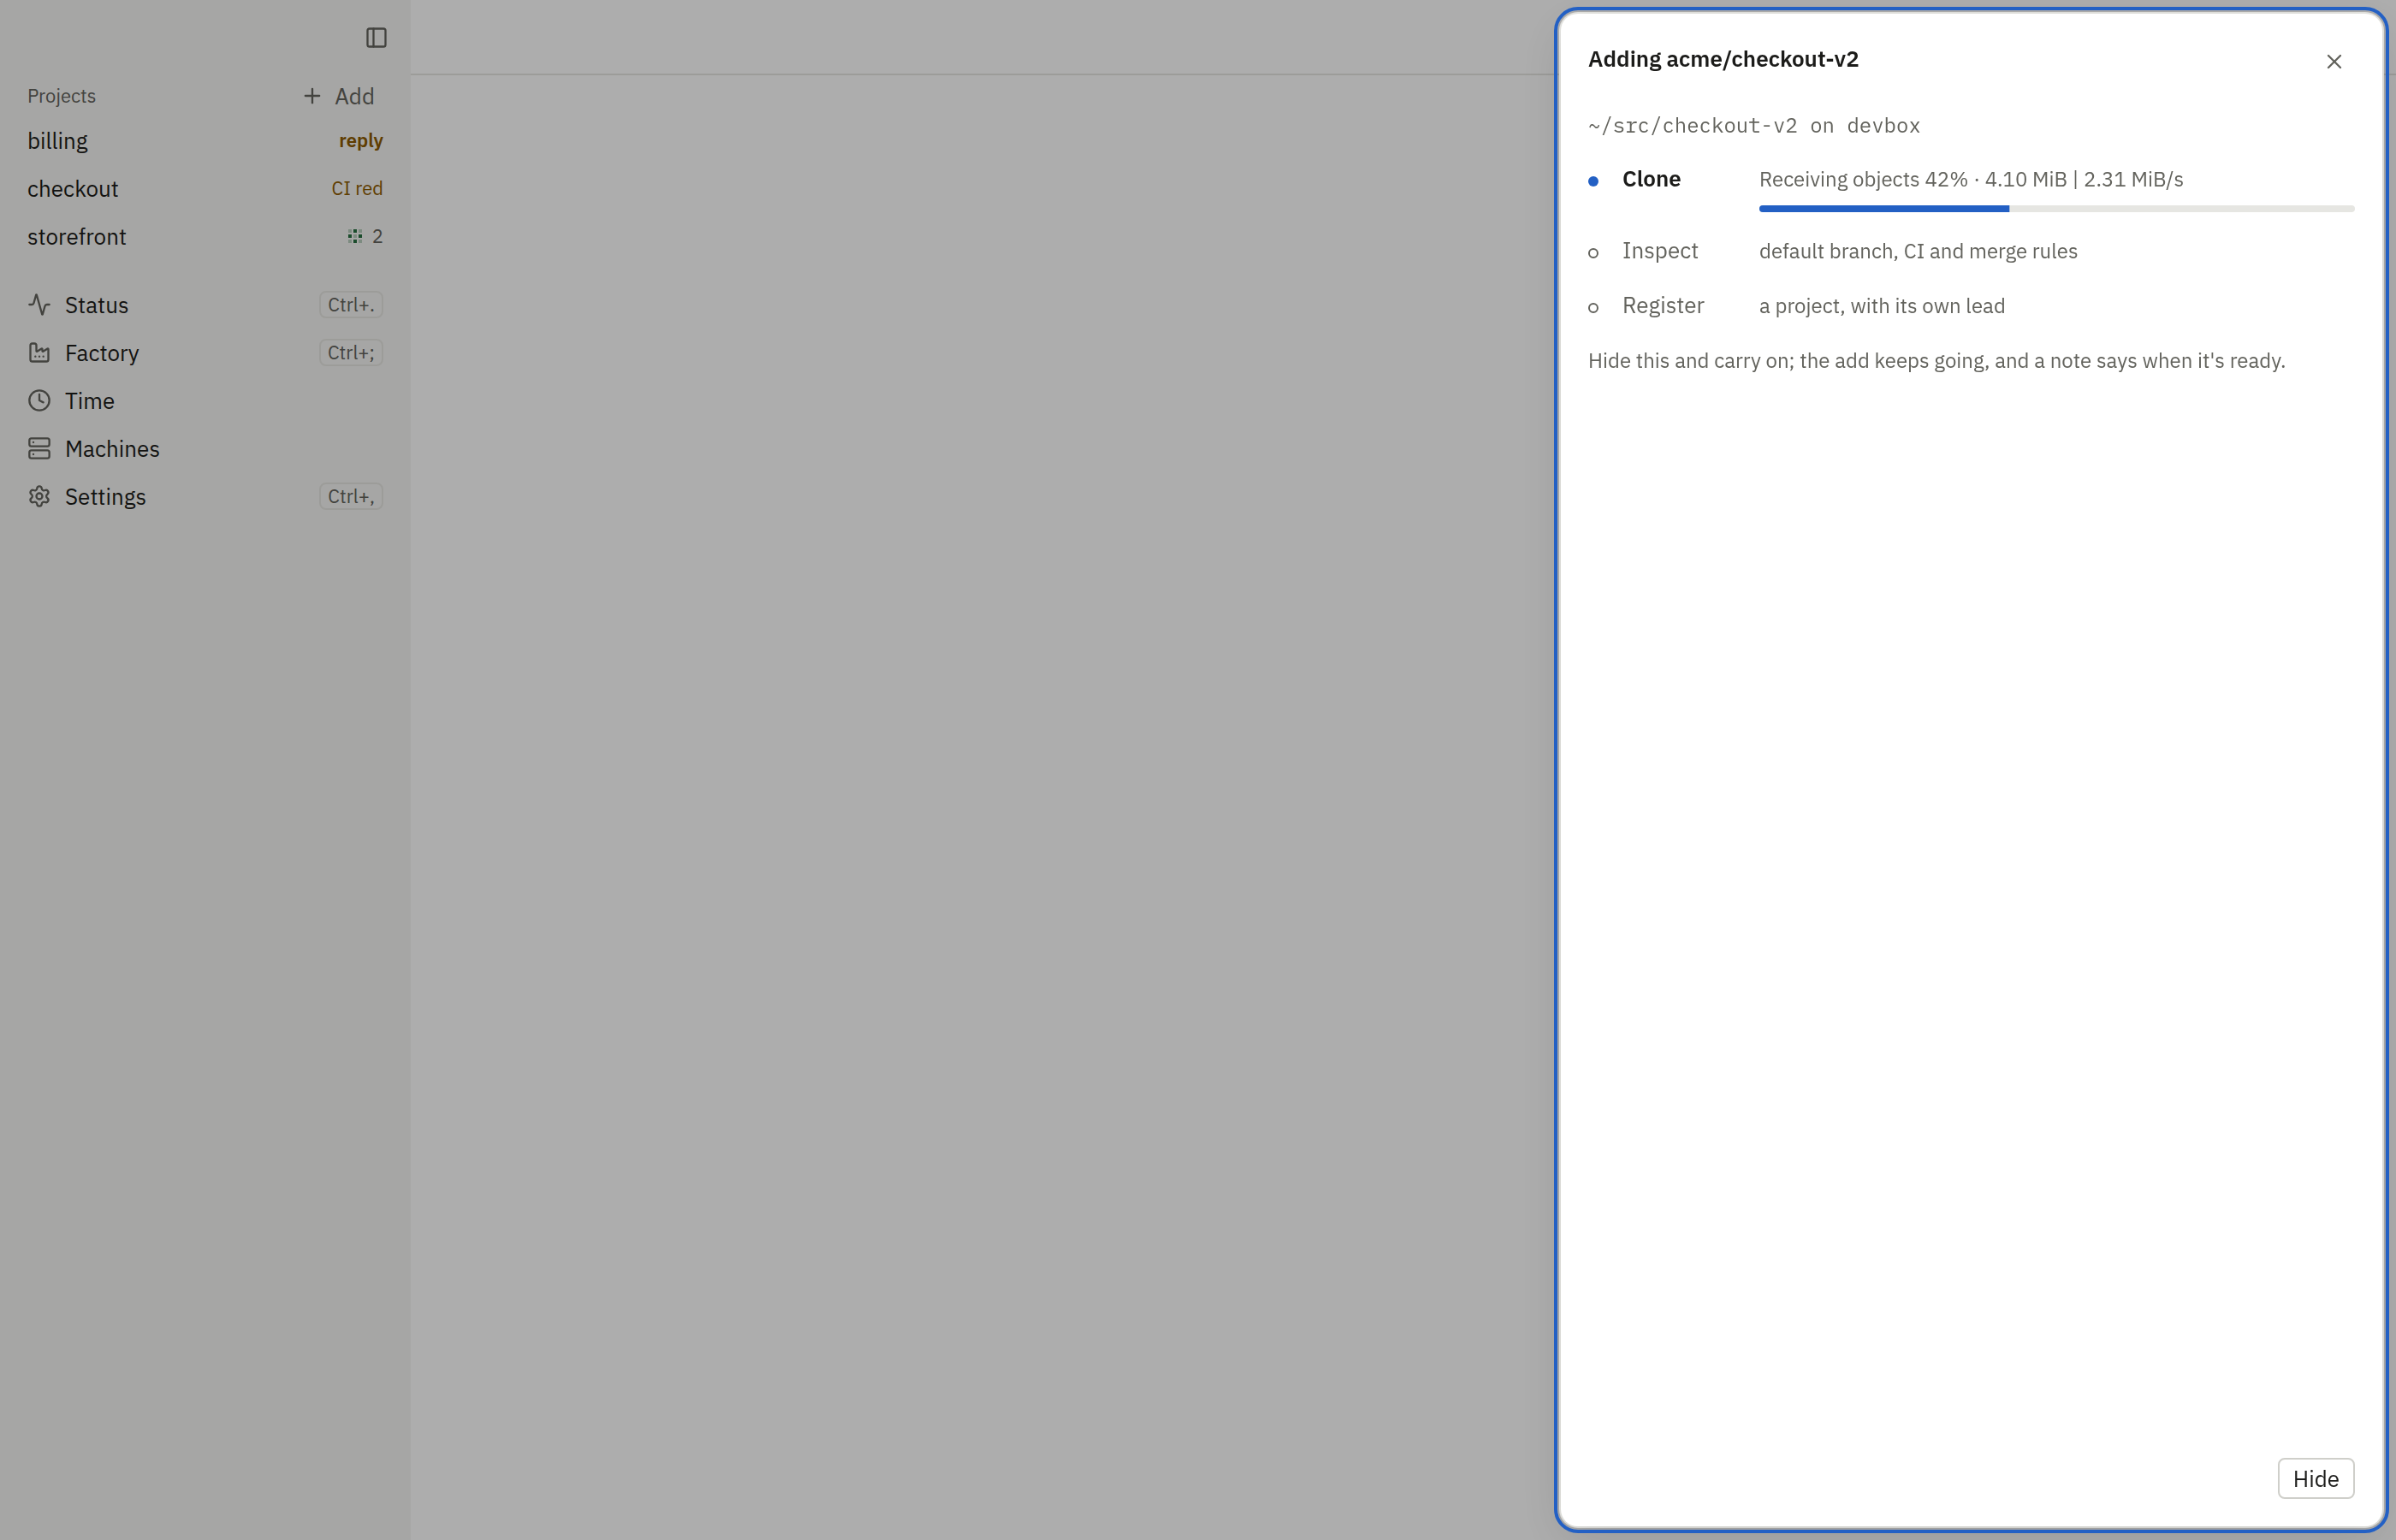Click the Status pulse icon

tap(39, 305)
